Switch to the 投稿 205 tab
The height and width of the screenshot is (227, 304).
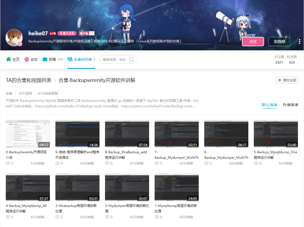[53, 59]
